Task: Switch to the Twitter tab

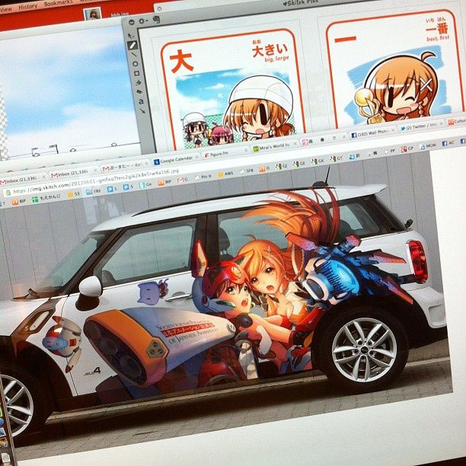Action: 418,127
